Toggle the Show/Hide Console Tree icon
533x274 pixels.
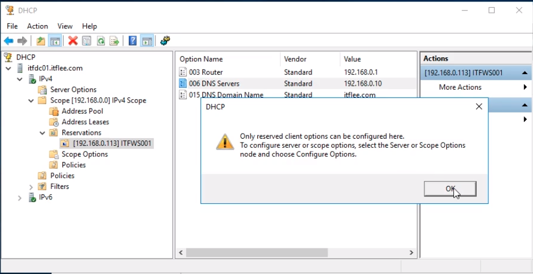pyautogui.click(x=55, y=41)
